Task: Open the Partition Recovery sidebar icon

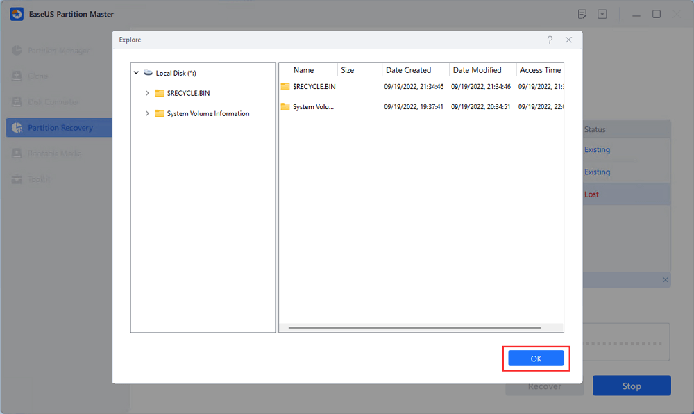Action: click(x=17, y=128)
